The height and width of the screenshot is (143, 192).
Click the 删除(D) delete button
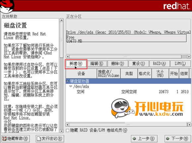[118, 64]
